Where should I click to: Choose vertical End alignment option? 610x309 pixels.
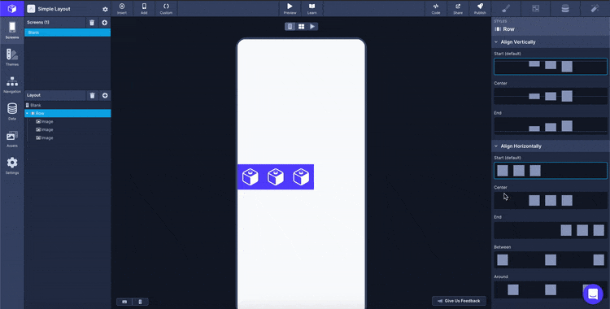(551, 126)
